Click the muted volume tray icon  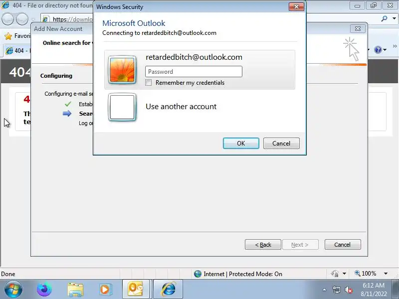pyautogui.click(x=348, y=290)
